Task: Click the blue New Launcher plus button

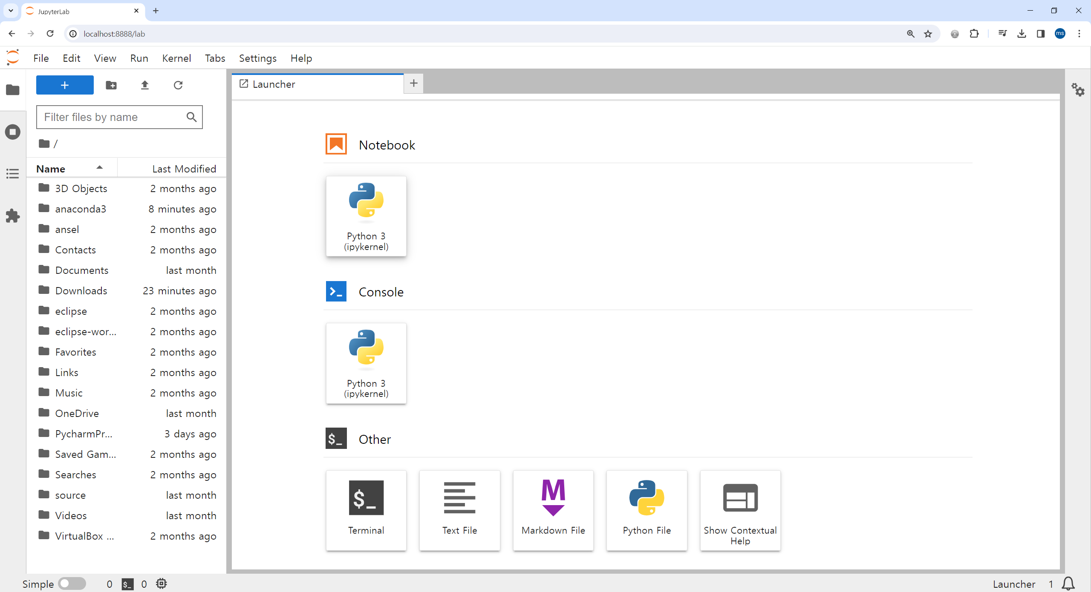Action: point(65,85)
